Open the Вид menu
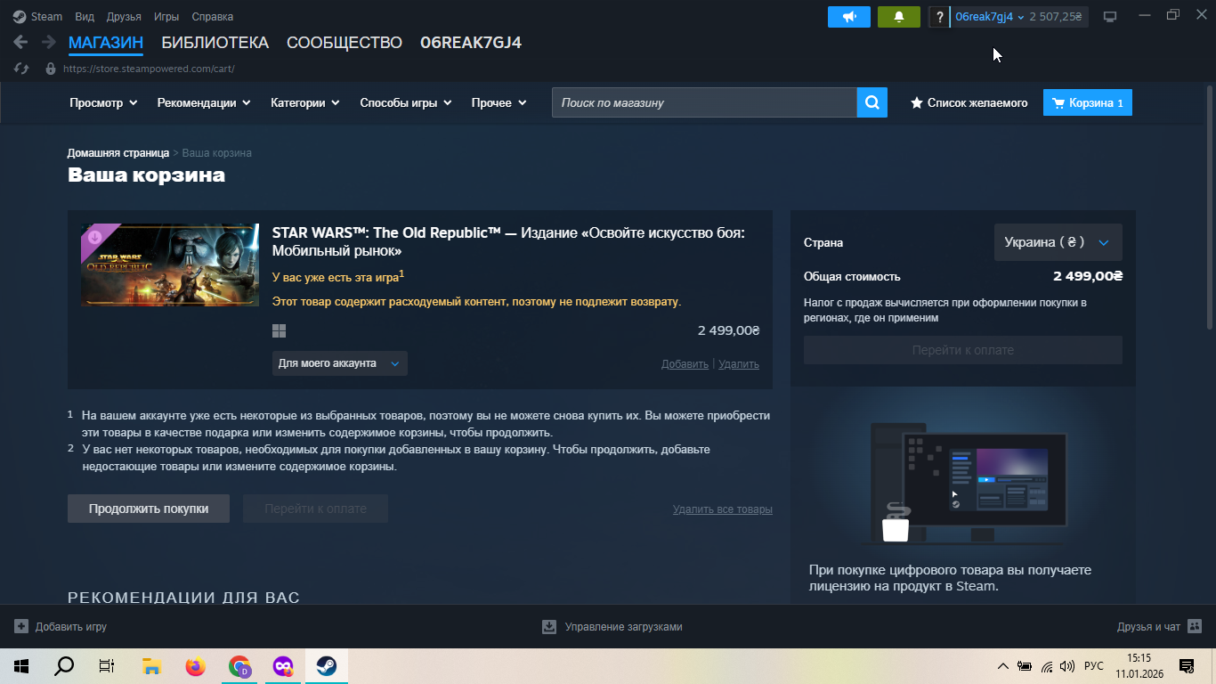 click(x=85, y=16)
